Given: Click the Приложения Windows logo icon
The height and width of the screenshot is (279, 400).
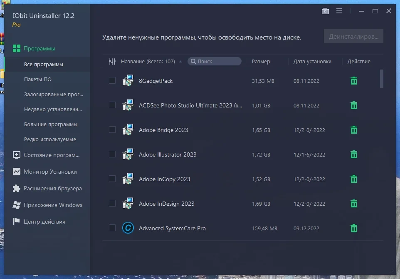Looking at the screenshot, I should click(x=17, y=205).
